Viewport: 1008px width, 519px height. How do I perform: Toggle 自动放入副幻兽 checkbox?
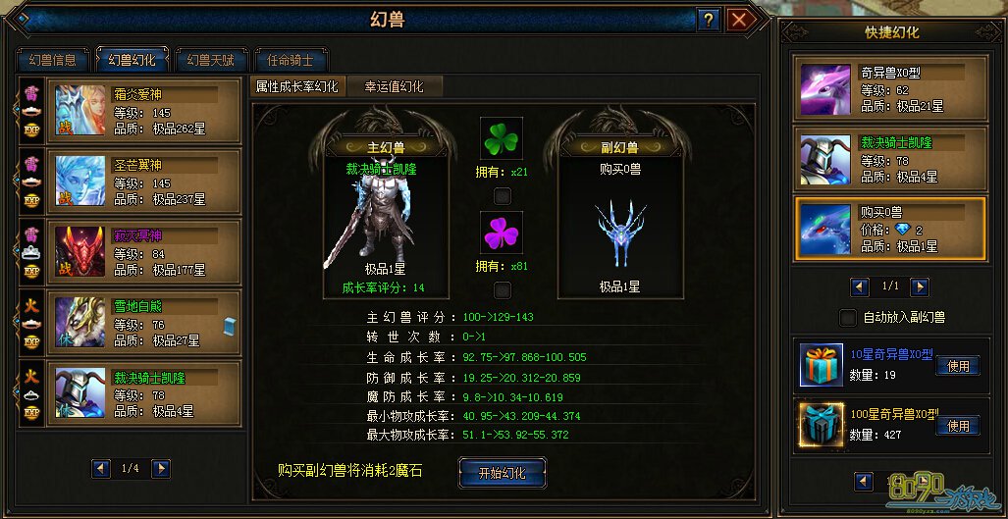pyautogui.click(x=849, y=317)
